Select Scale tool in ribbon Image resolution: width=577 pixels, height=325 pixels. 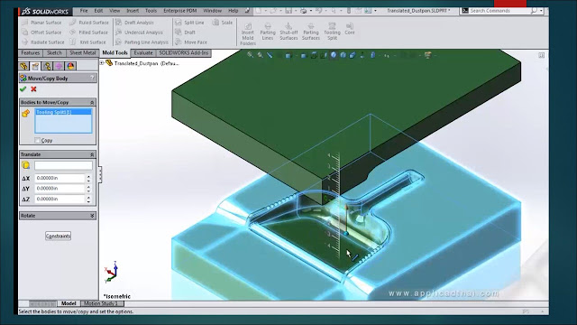pyautogui.click(x=223, y=23)
